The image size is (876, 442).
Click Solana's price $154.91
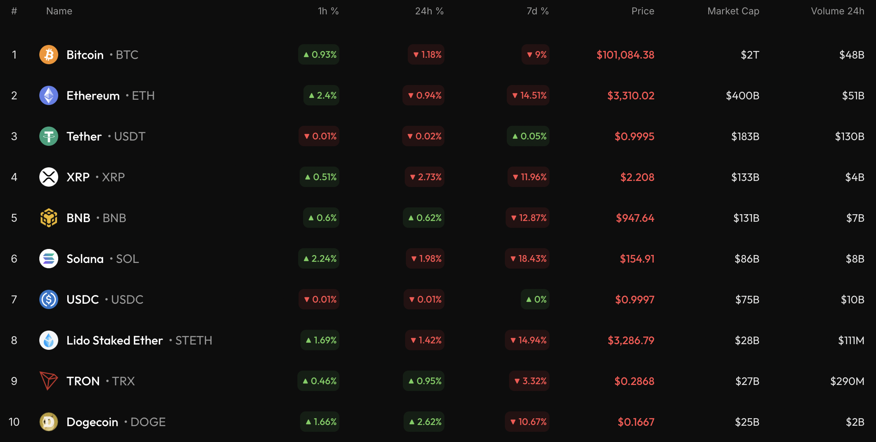(637, 259)
